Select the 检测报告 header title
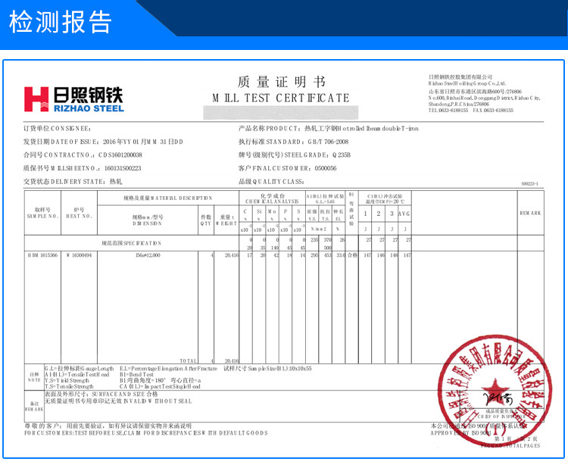The image size is (568, 468). tap(60, 21)
